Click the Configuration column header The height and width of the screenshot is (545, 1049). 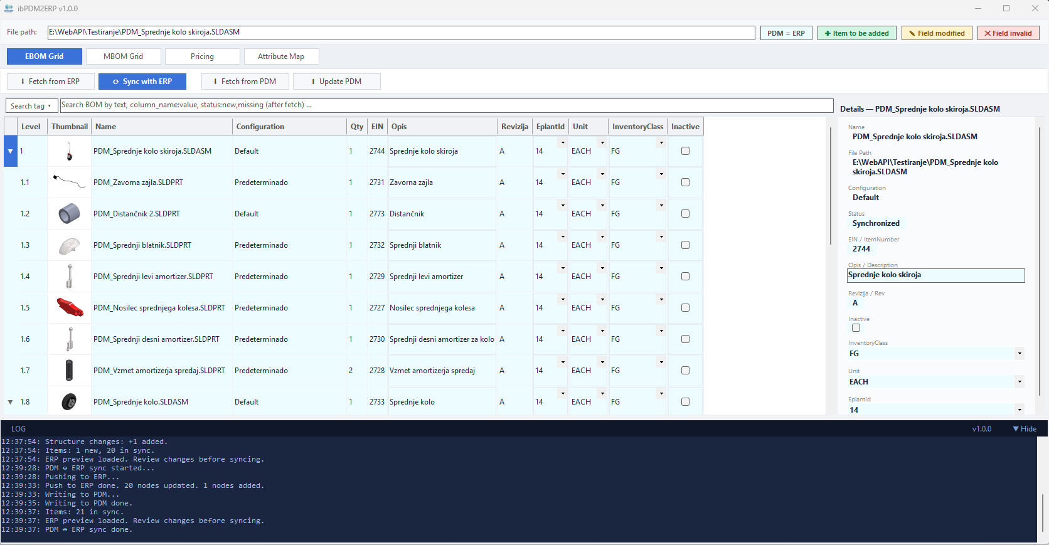pyautogui.click(x=290, y=127)
